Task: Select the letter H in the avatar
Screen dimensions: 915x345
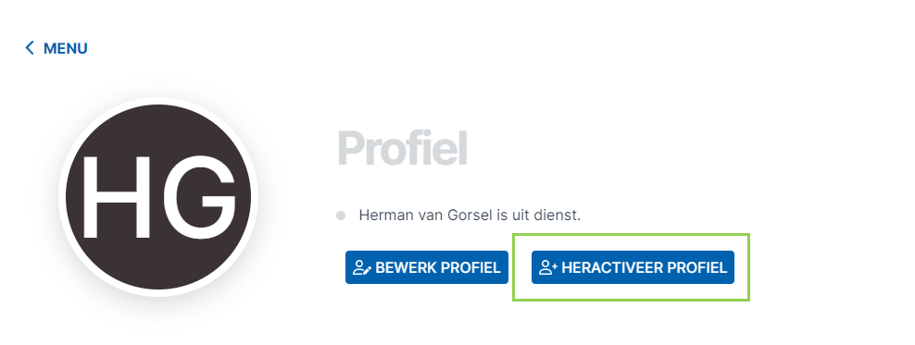Action: (x=117, y=198)
